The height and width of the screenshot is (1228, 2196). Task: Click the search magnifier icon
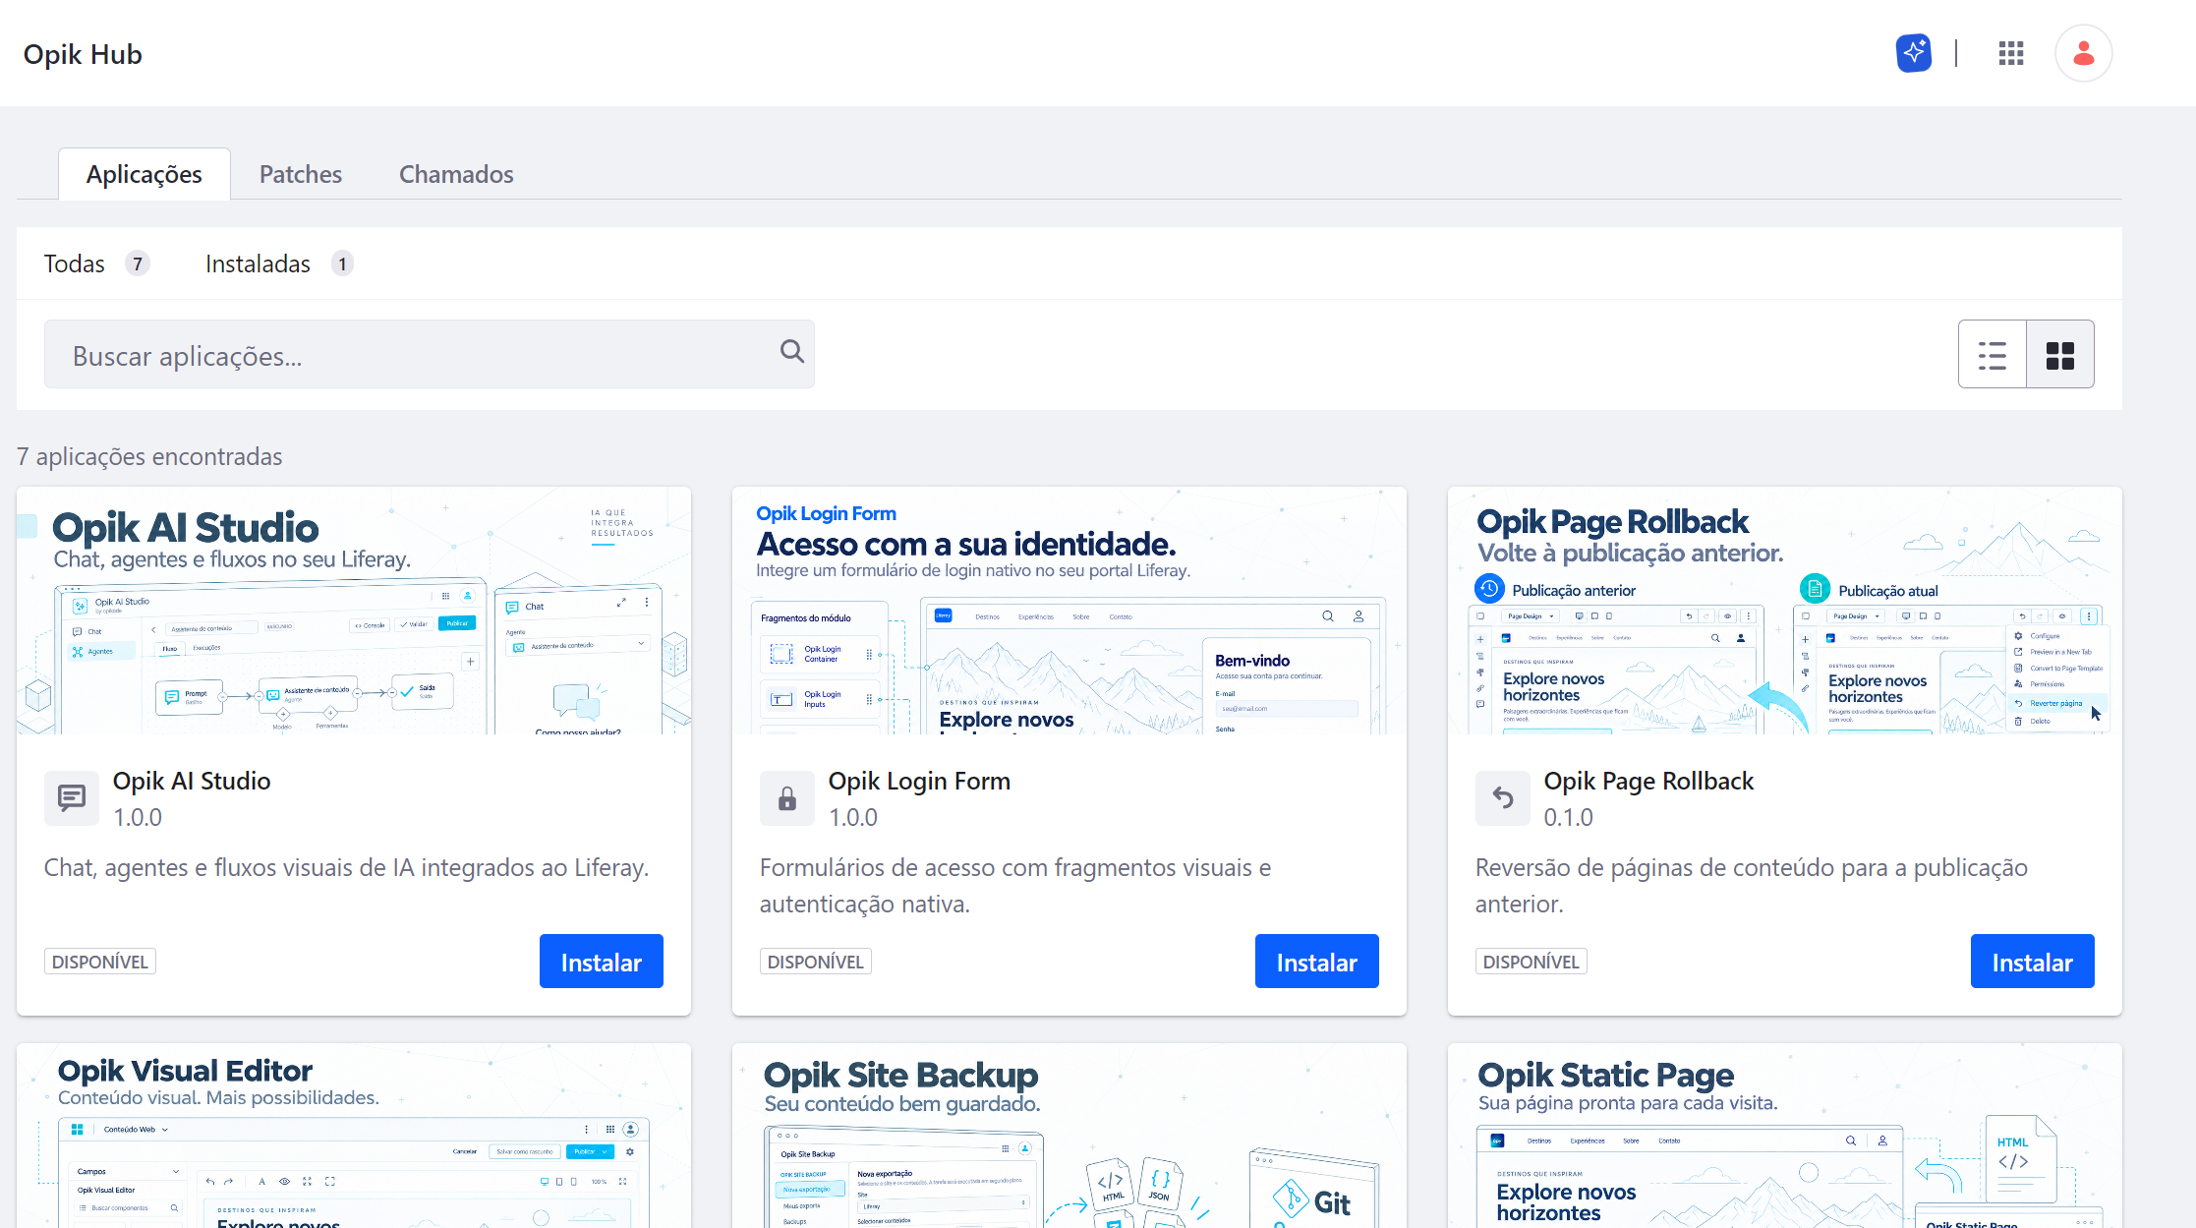click(792, 351)
